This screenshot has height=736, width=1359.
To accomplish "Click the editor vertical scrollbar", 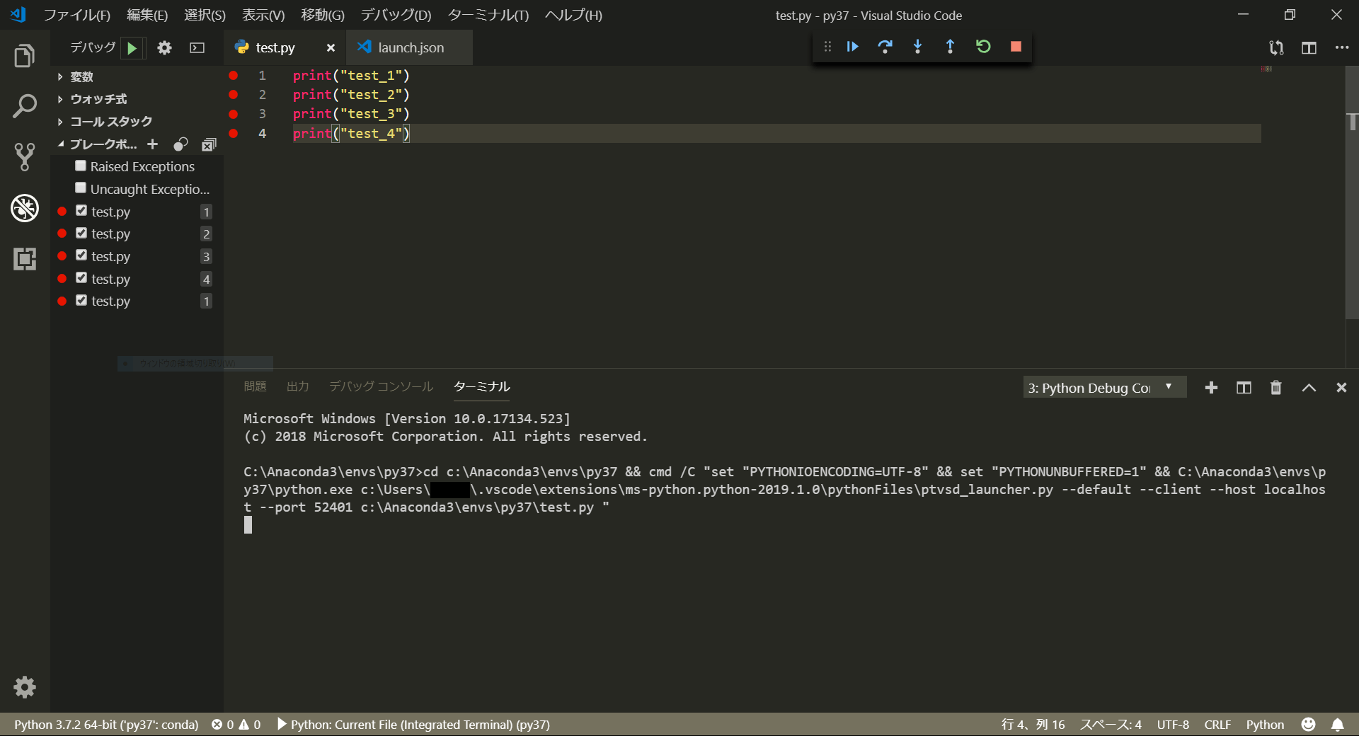I will point(1352,192).
